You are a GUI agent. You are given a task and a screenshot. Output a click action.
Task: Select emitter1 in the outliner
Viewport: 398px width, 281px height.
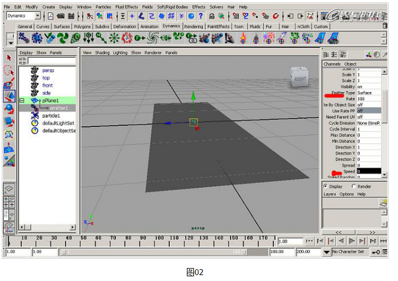pyautogui.click(x=59, y=108)
